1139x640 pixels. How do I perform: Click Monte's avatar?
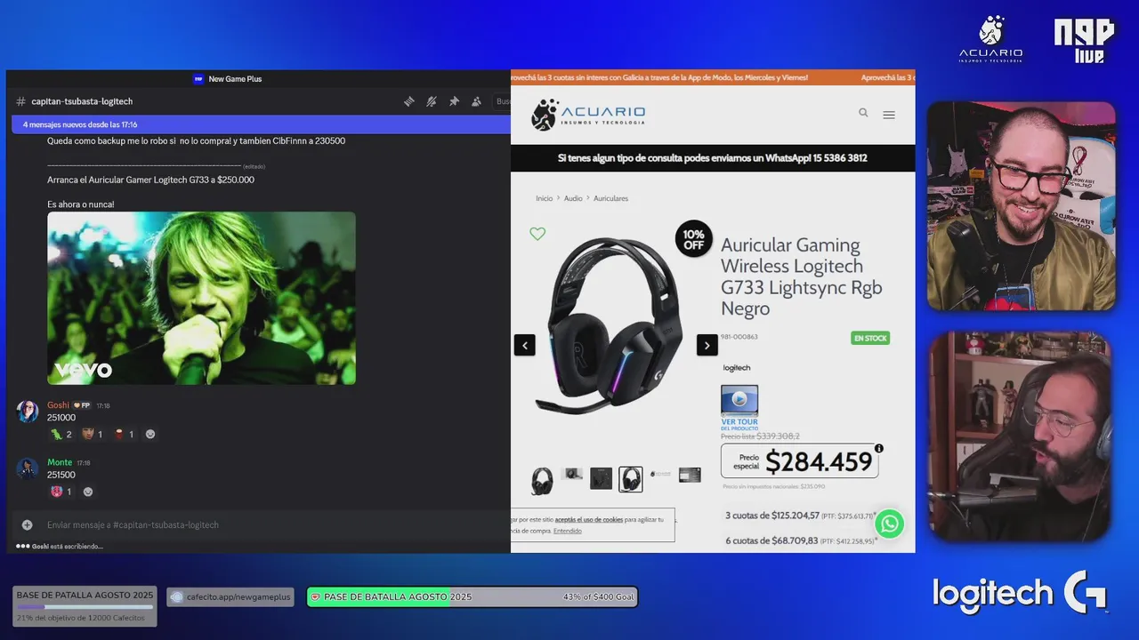pyautogui.click(x=28, y=468)
